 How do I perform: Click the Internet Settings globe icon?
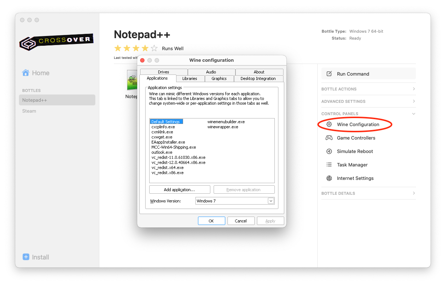[x=329, y=178]
